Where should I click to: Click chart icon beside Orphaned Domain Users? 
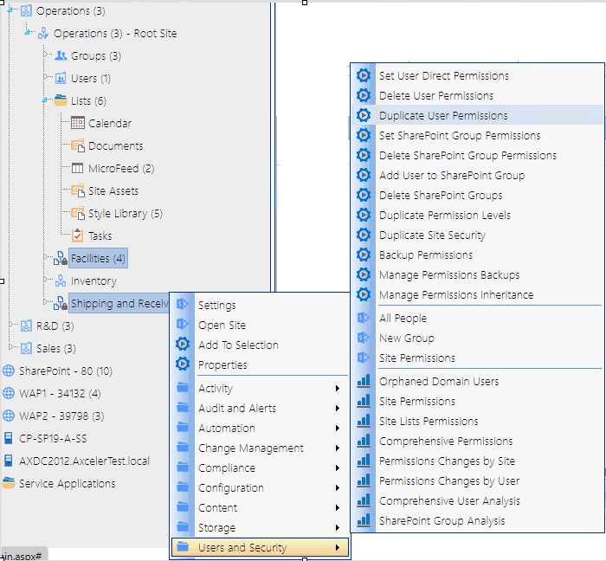click(x=364, y=381)
